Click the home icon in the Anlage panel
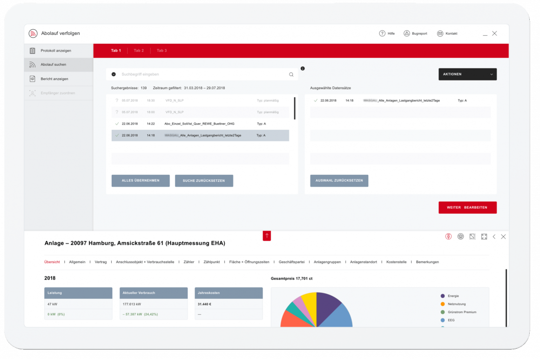The image size is (540, 359). point(460,237)
